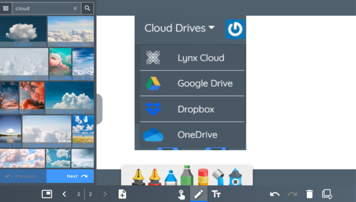Click the Lynx Cloud checkered logo icon
The width and height of the screenshot is (356, 202).
(153, 57)
